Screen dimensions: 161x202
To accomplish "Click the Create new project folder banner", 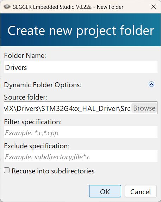I will point(81,30).
